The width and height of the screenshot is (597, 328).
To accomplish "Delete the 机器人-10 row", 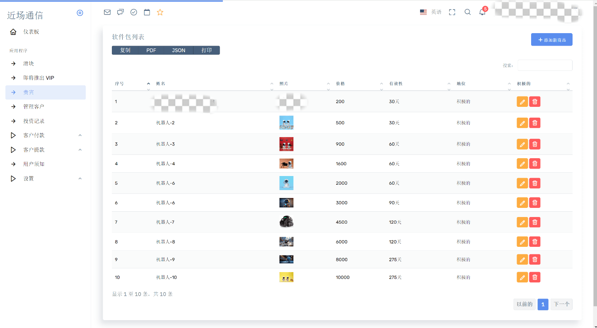I will point(535,277).
